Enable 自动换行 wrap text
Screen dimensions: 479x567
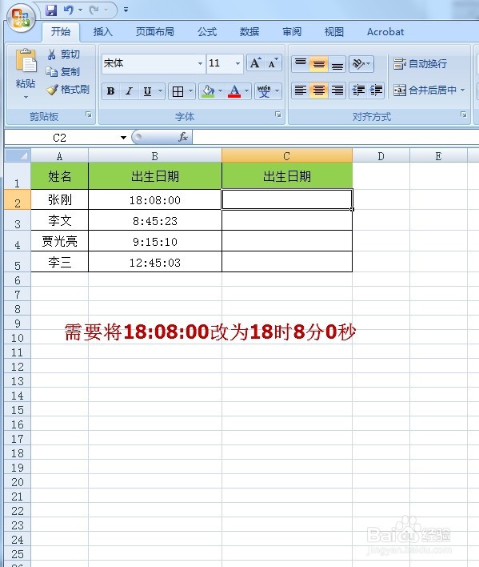tap(420, 63)
